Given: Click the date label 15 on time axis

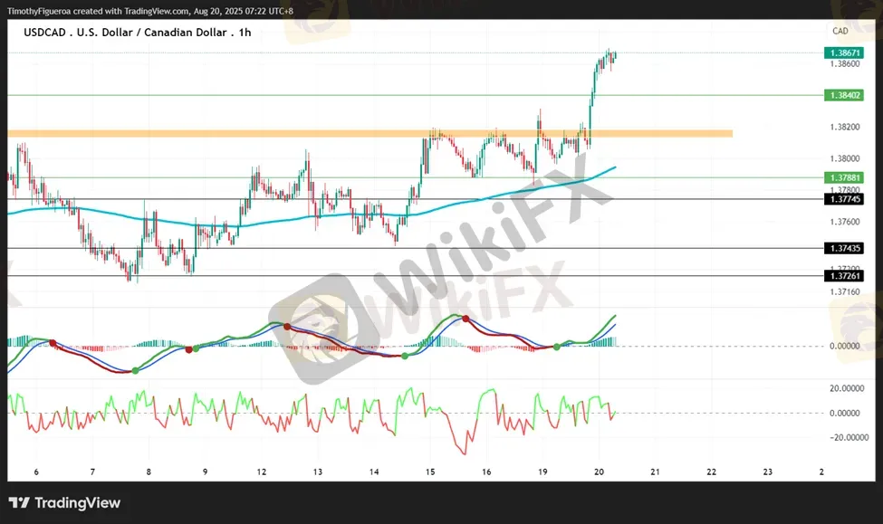Looking at the screenshot, I should click(x=430, y=472).
